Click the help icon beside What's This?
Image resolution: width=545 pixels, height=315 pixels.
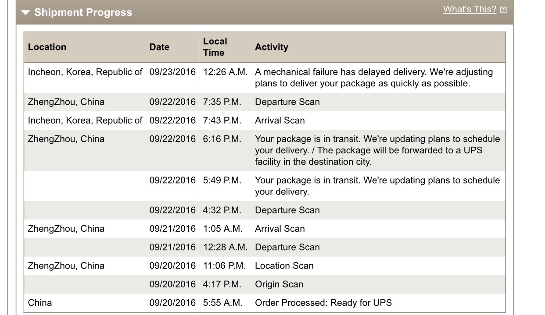pyautogui.click(x=503, y=10)
